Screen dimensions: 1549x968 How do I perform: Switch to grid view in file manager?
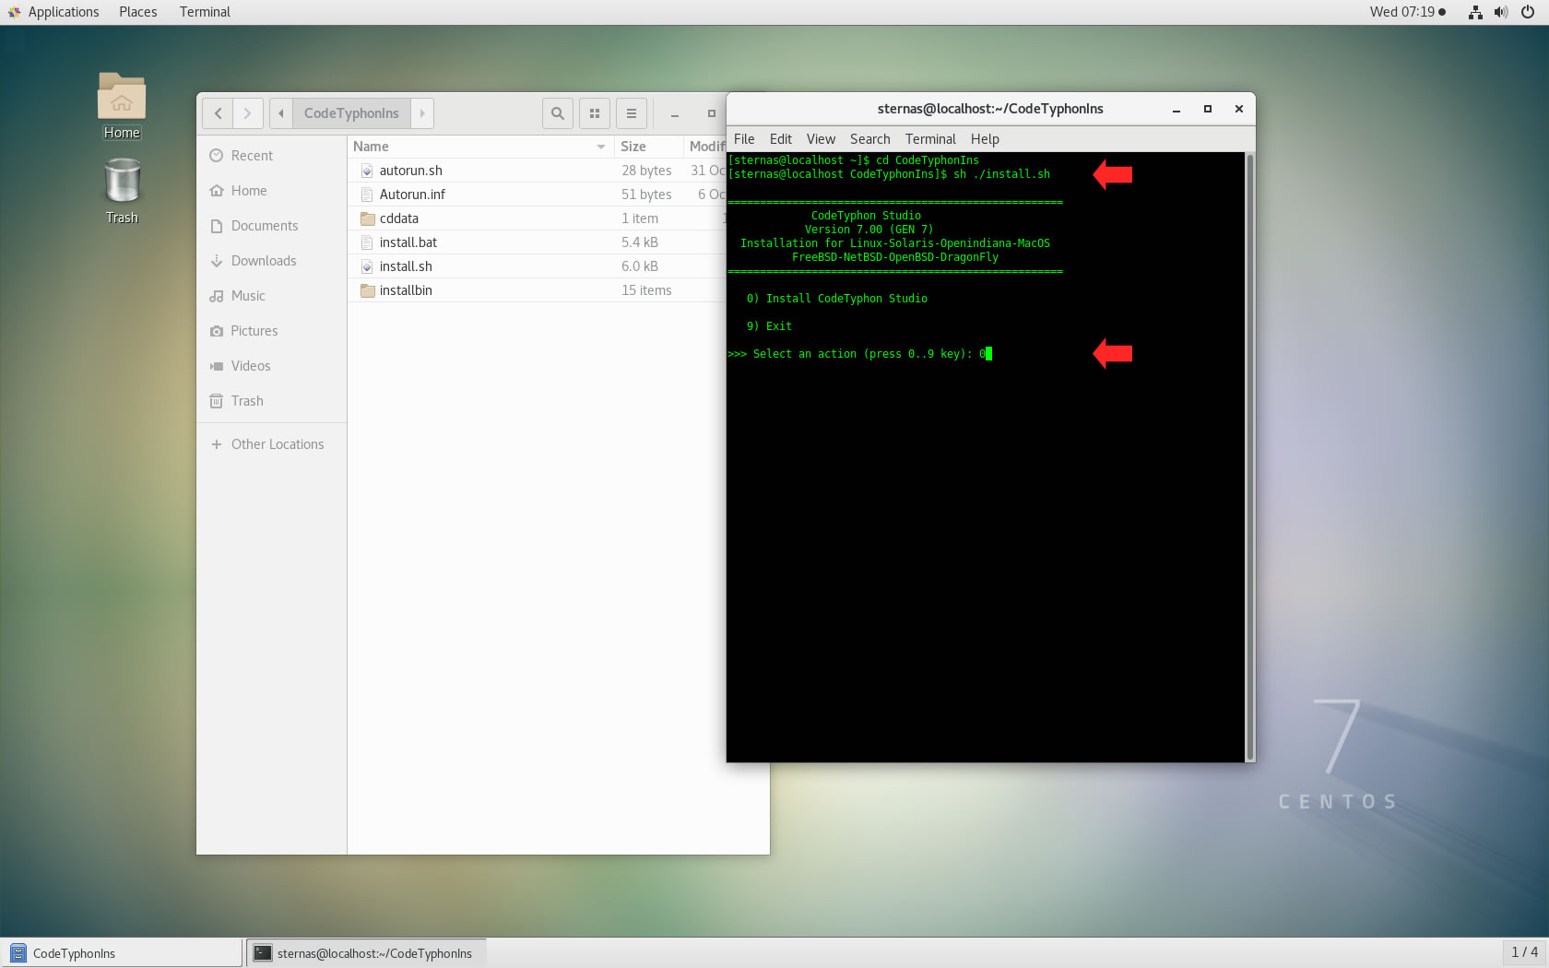click(x=595, y=113)
